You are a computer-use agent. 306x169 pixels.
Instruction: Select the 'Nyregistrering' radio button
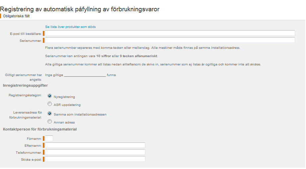coord(49,96)
